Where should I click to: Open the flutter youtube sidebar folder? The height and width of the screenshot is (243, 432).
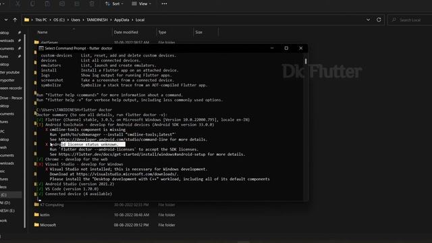click(10, 72)
